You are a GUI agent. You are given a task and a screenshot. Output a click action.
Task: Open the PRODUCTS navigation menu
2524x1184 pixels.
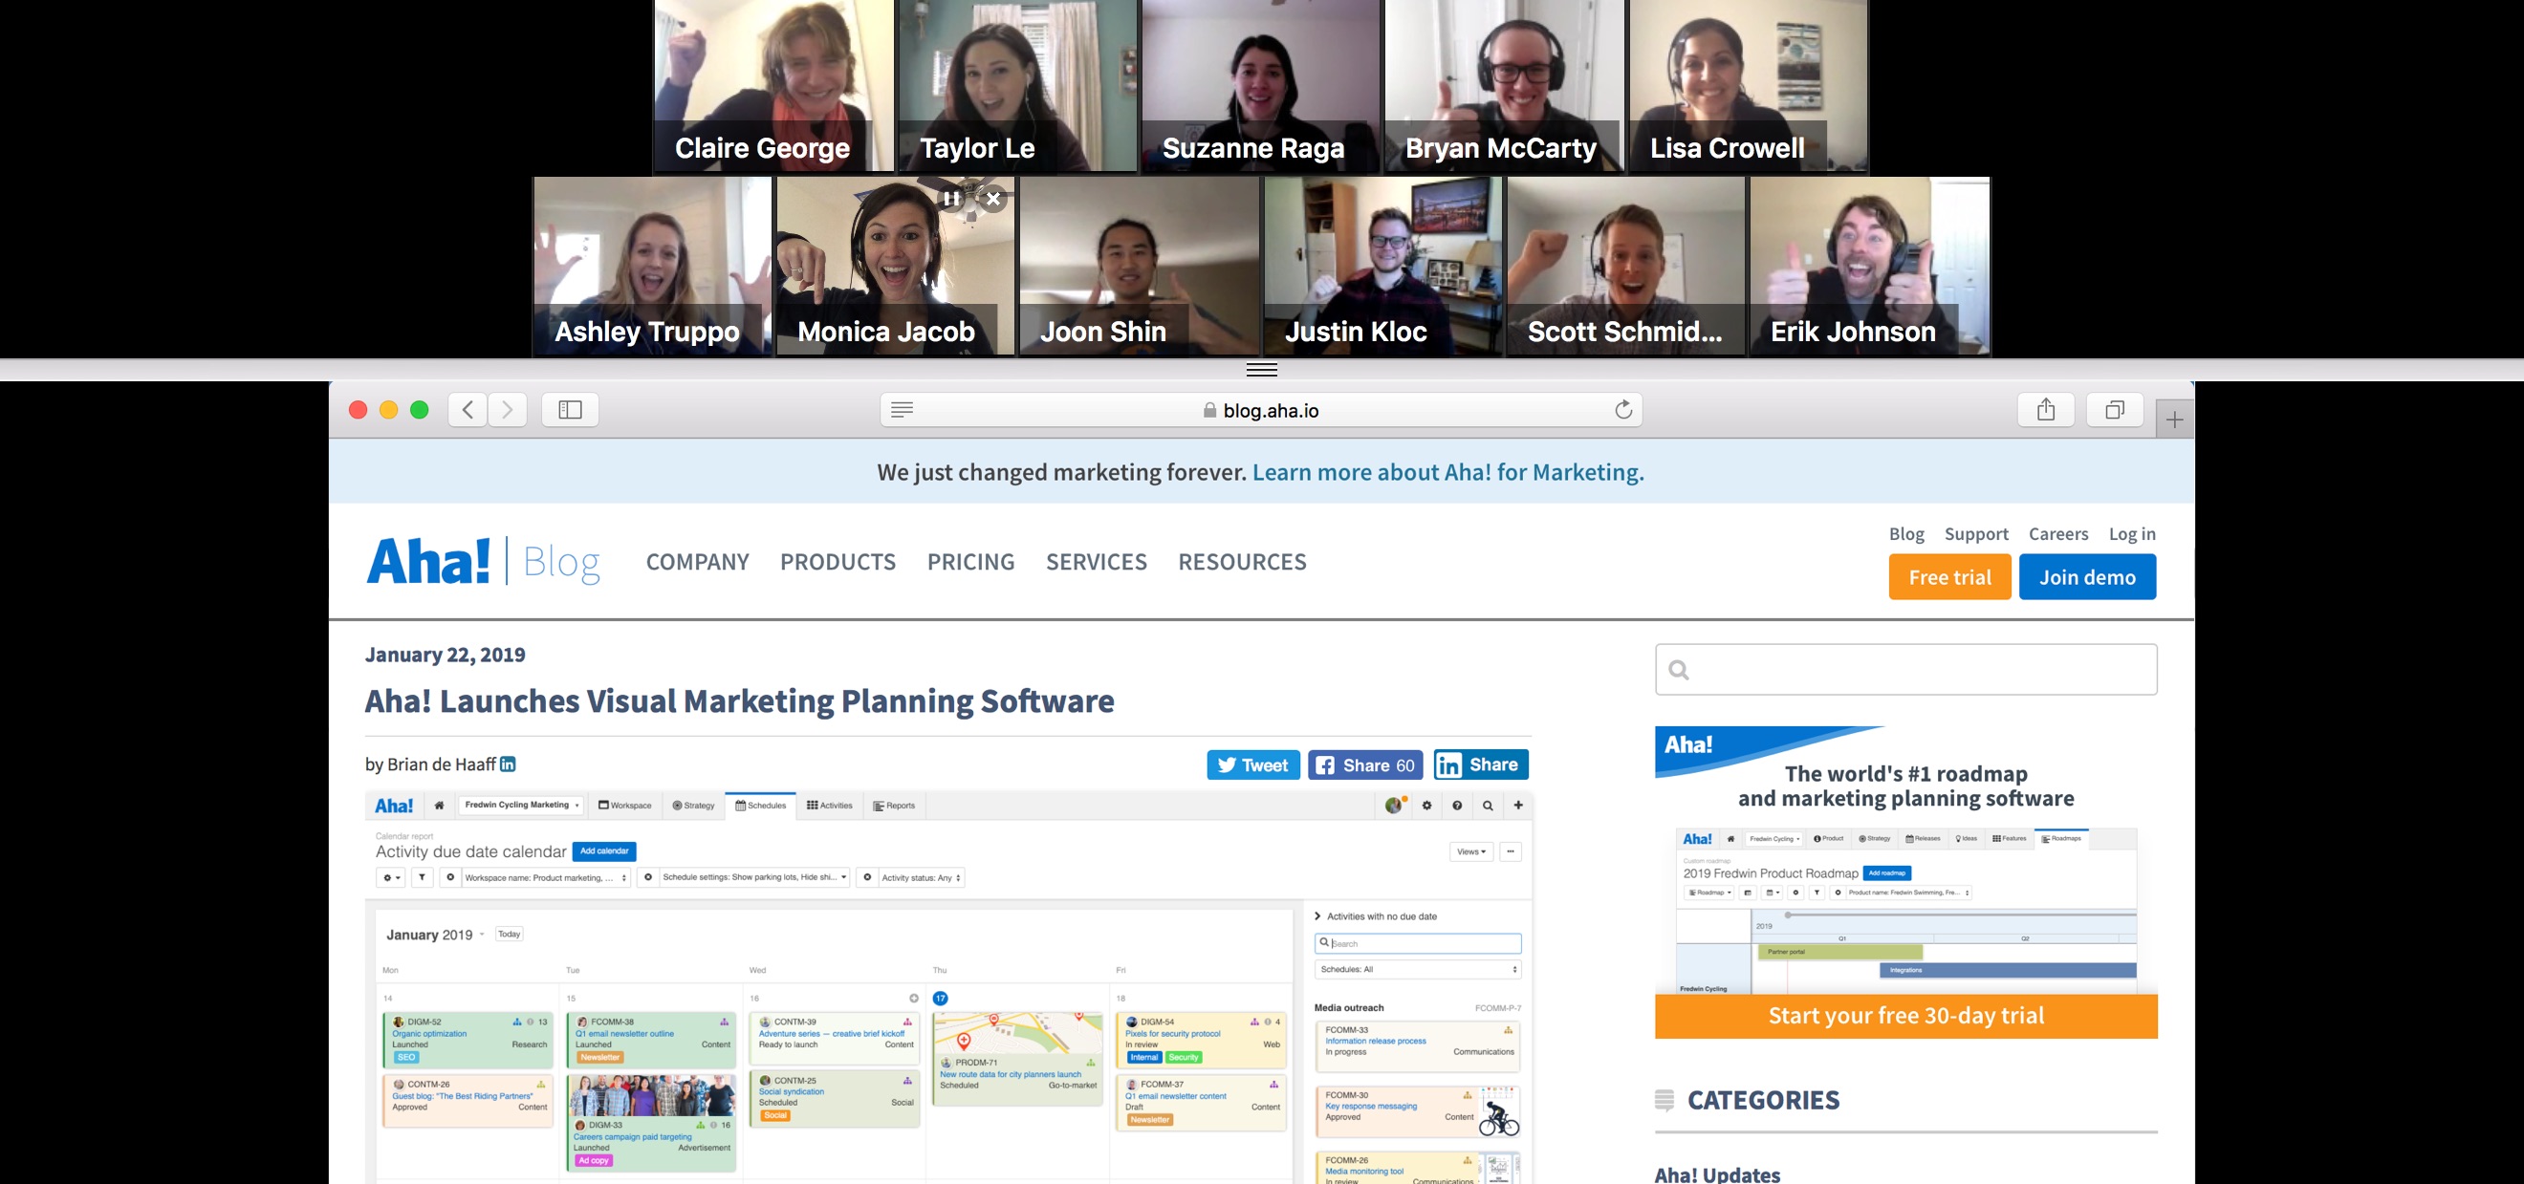coord(838,562)
